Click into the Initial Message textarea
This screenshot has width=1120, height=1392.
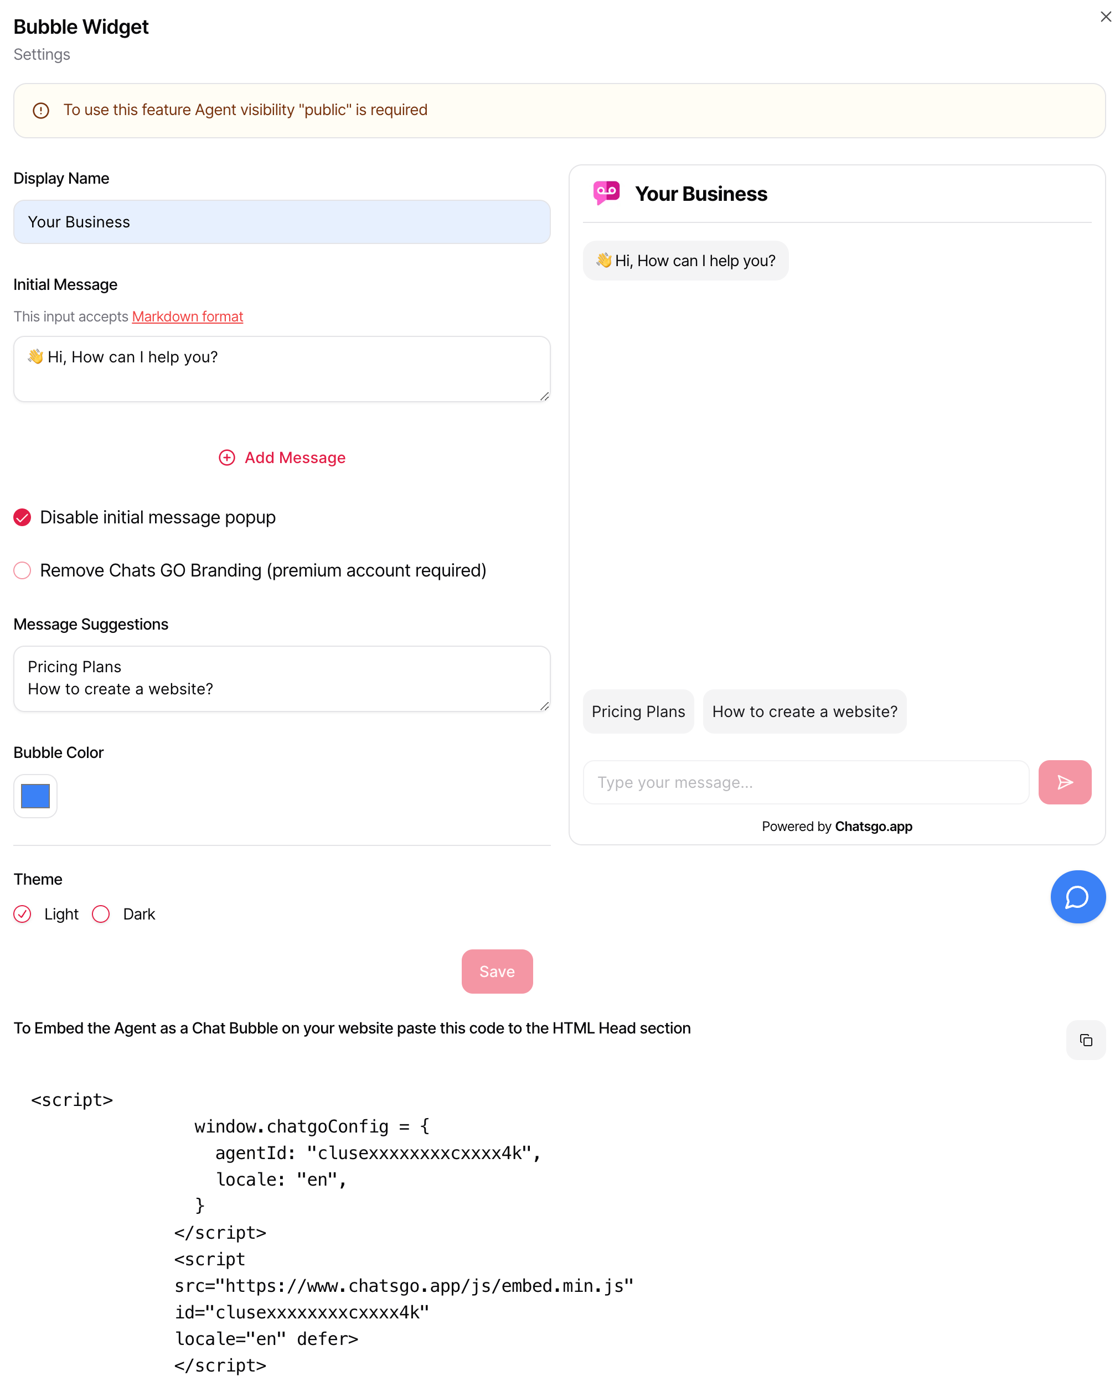click(x=282, y=368)
